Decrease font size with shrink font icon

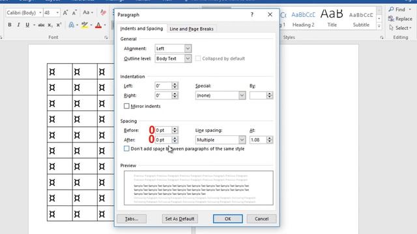[x=74, y=12]
